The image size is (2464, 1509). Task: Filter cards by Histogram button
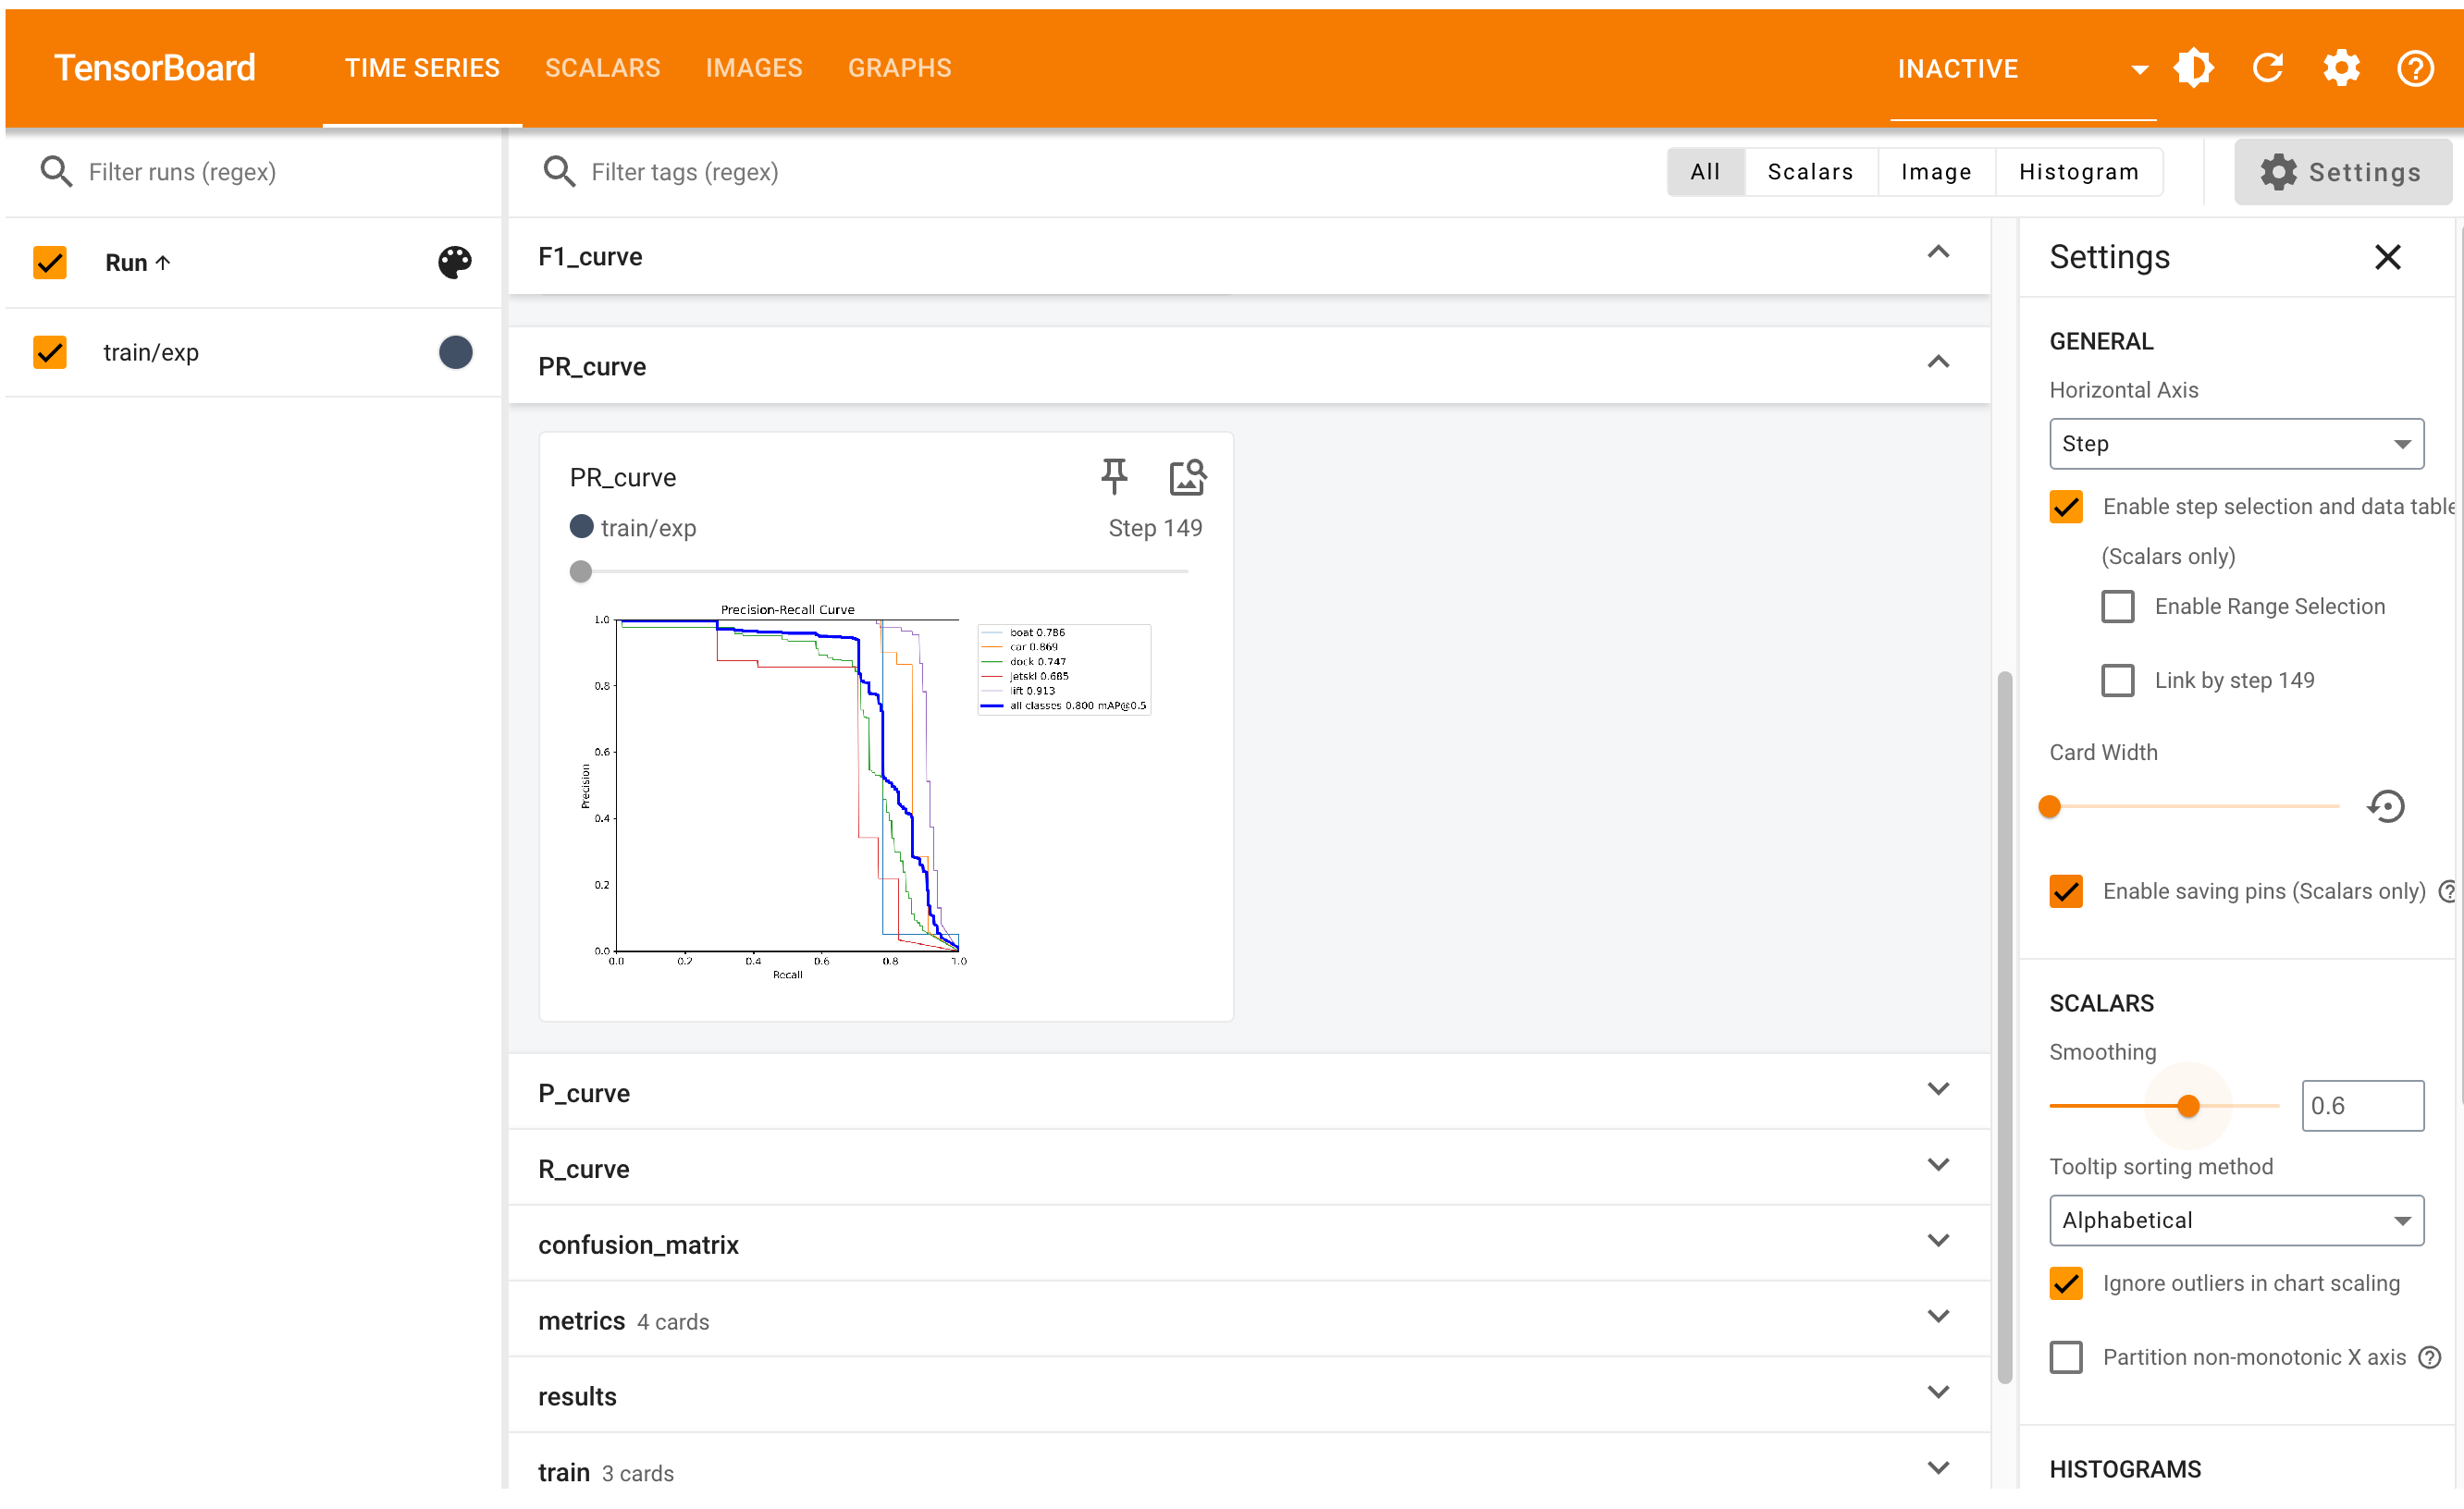click(2078, 172)
